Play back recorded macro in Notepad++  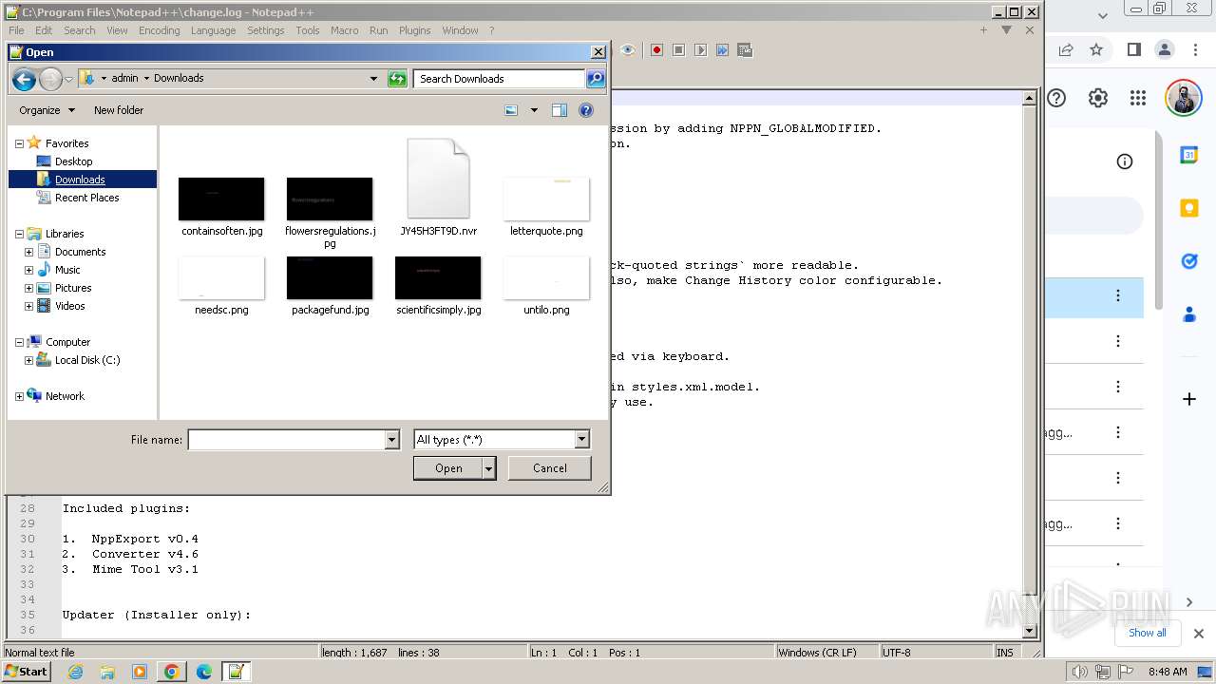[x=700, y=50]
